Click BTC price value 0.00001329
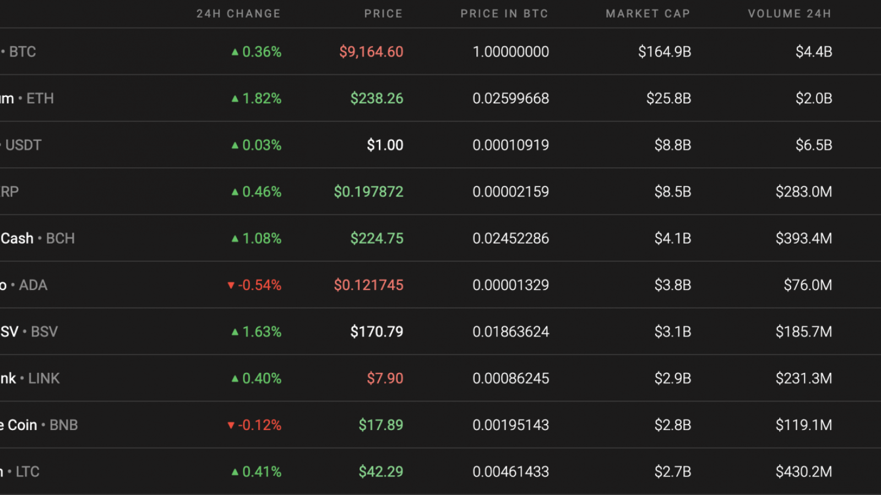This screenshot has width=881, height=495. pyautogui.click(x=511, y=285)
